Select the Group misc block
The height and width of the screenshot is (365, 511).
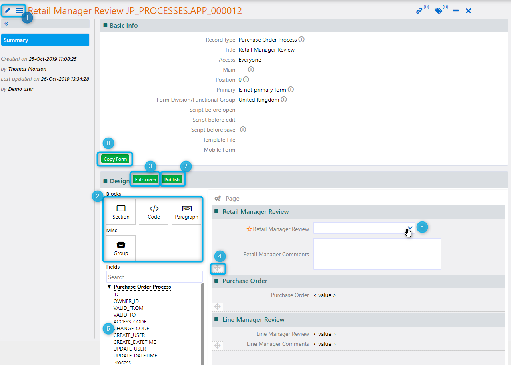(x=121, y=248)
